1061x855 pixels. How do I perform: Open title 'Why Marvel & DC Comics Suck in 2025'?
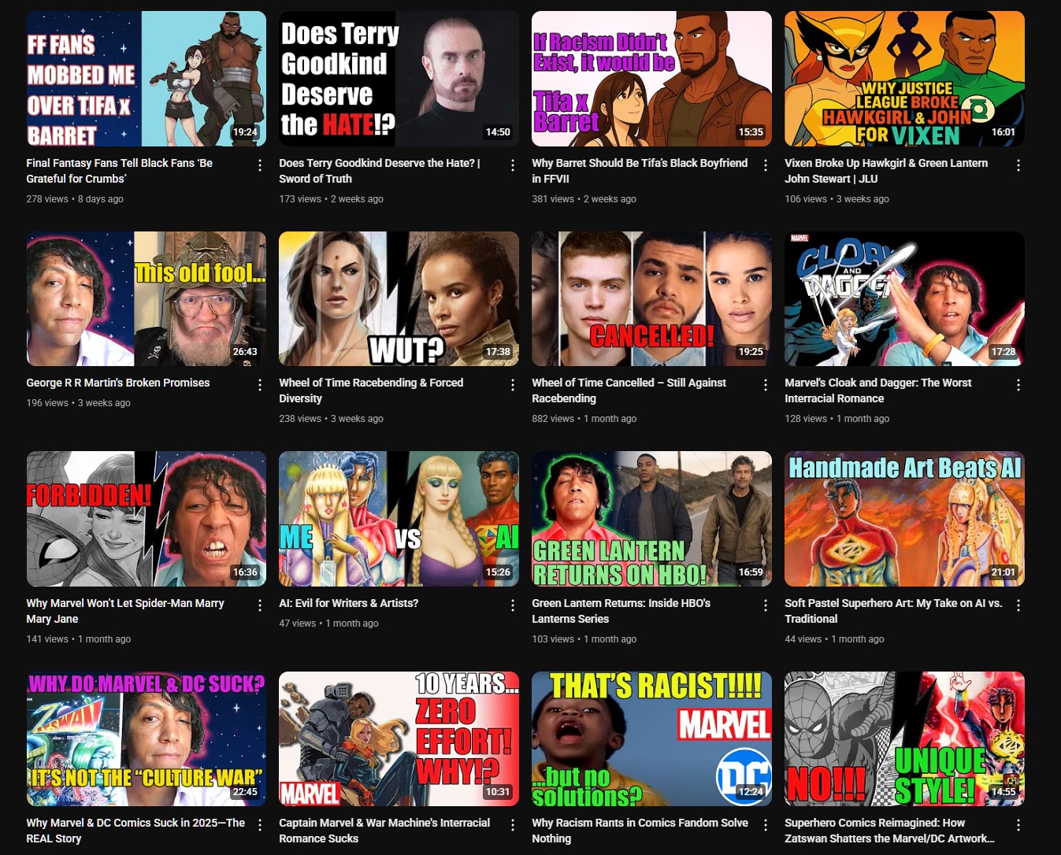pyautogui.click(x=135, y=831)
